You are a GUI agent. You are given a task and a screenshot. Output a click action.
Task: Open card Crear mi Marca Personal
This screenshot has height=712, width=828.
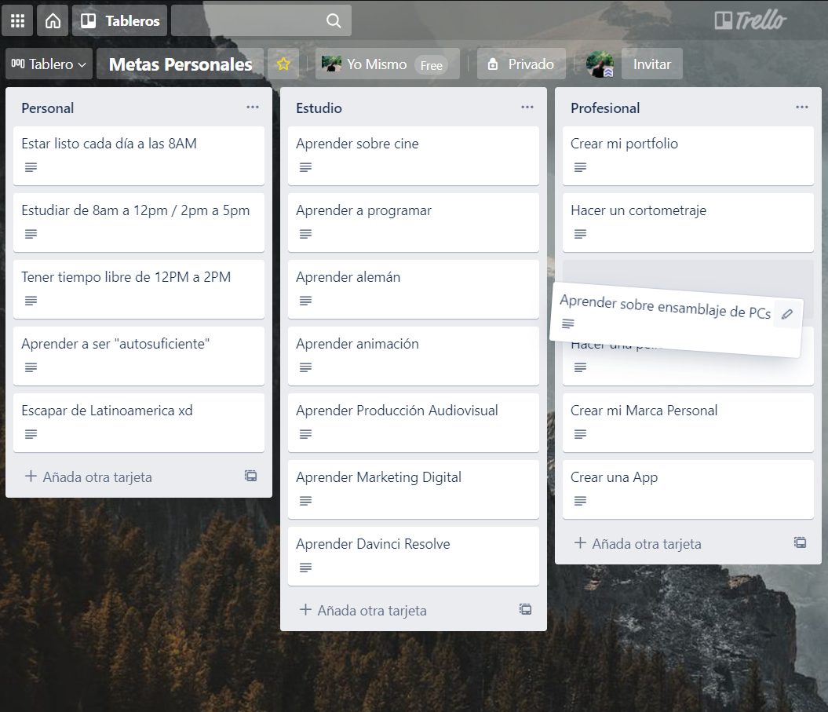(688, 422)
